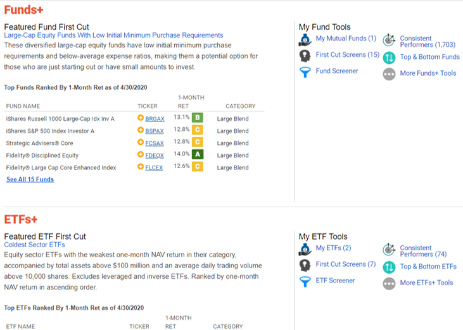
Task: Click the ETF NAME column header
Action: pos(20,326)
